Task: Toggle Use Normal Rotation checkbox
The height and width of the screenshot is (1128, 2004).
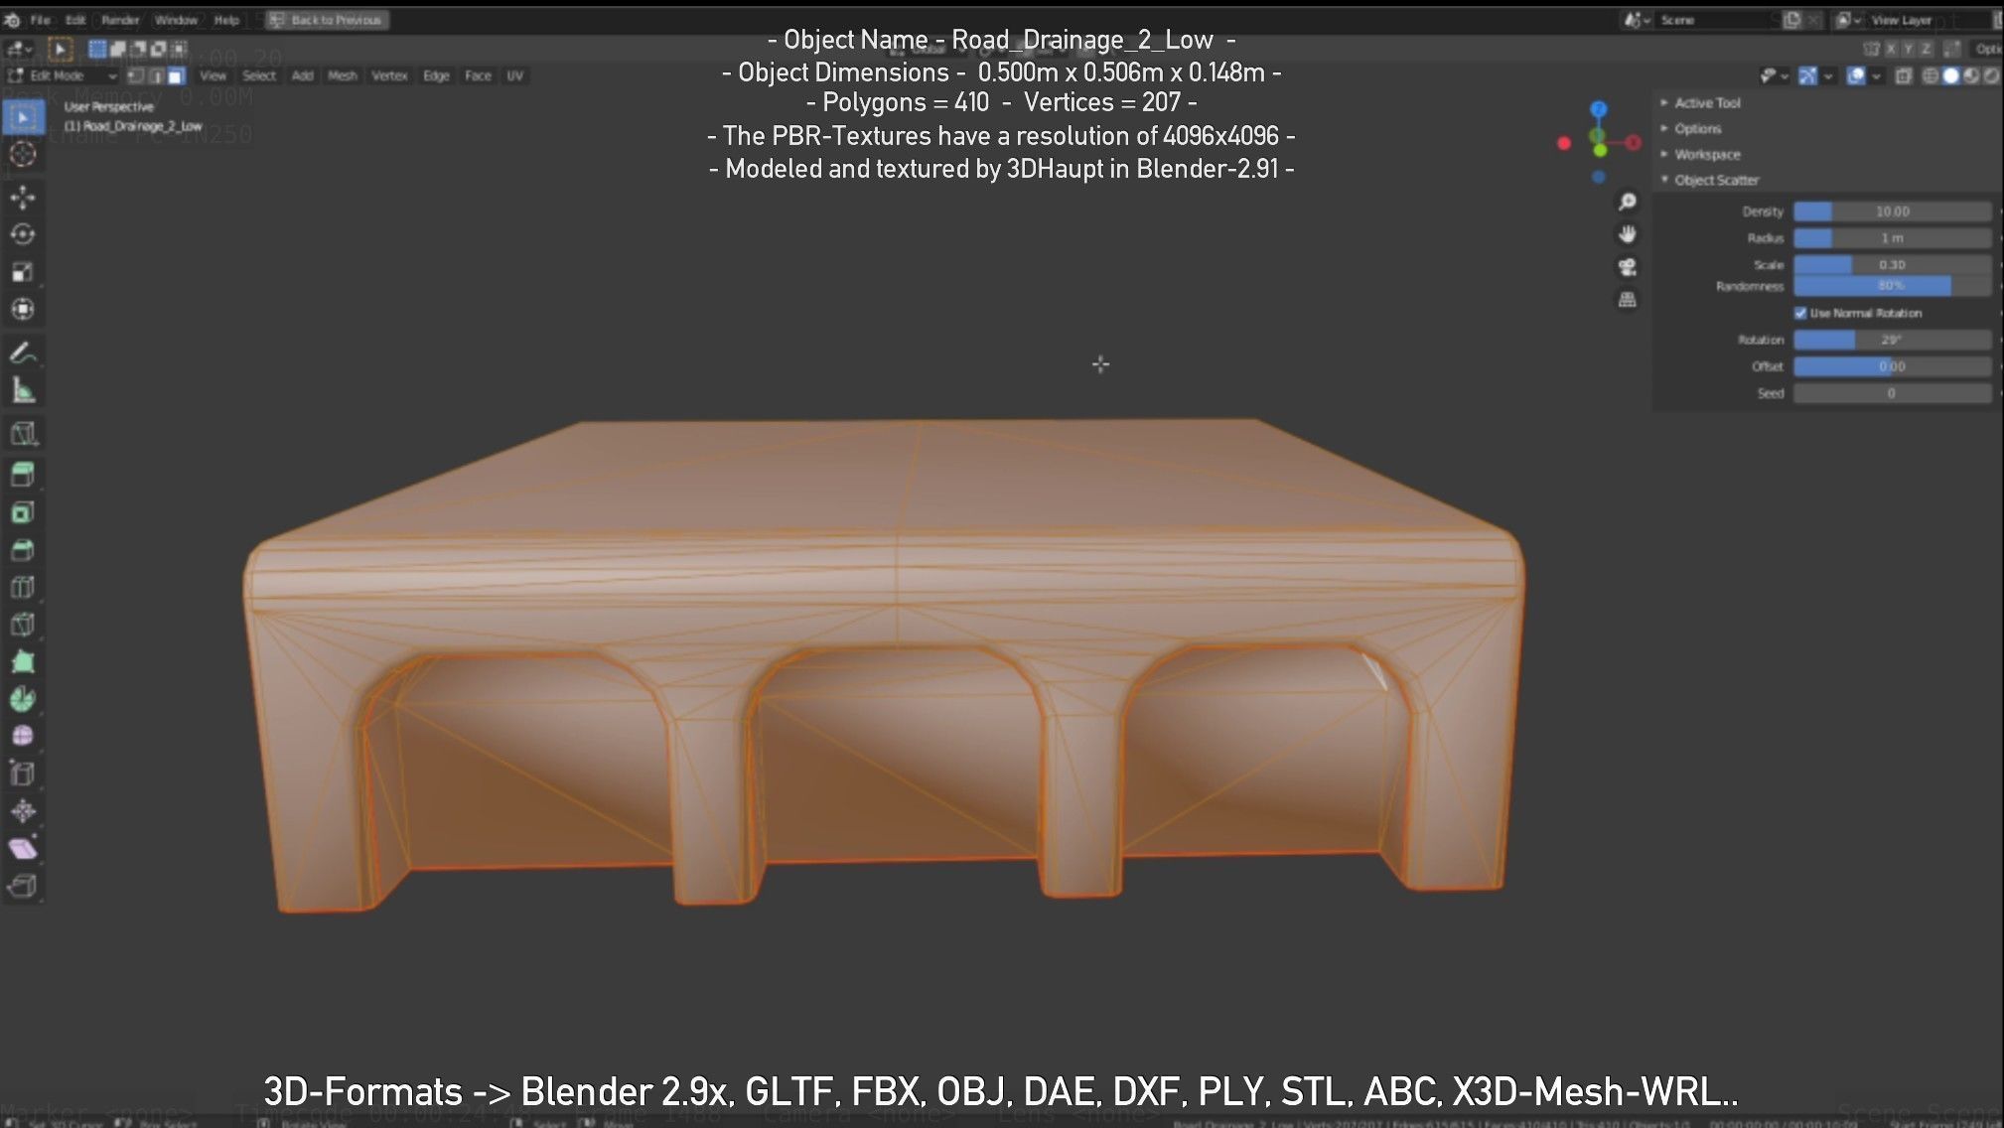Action: click(x=1799, y=313)
